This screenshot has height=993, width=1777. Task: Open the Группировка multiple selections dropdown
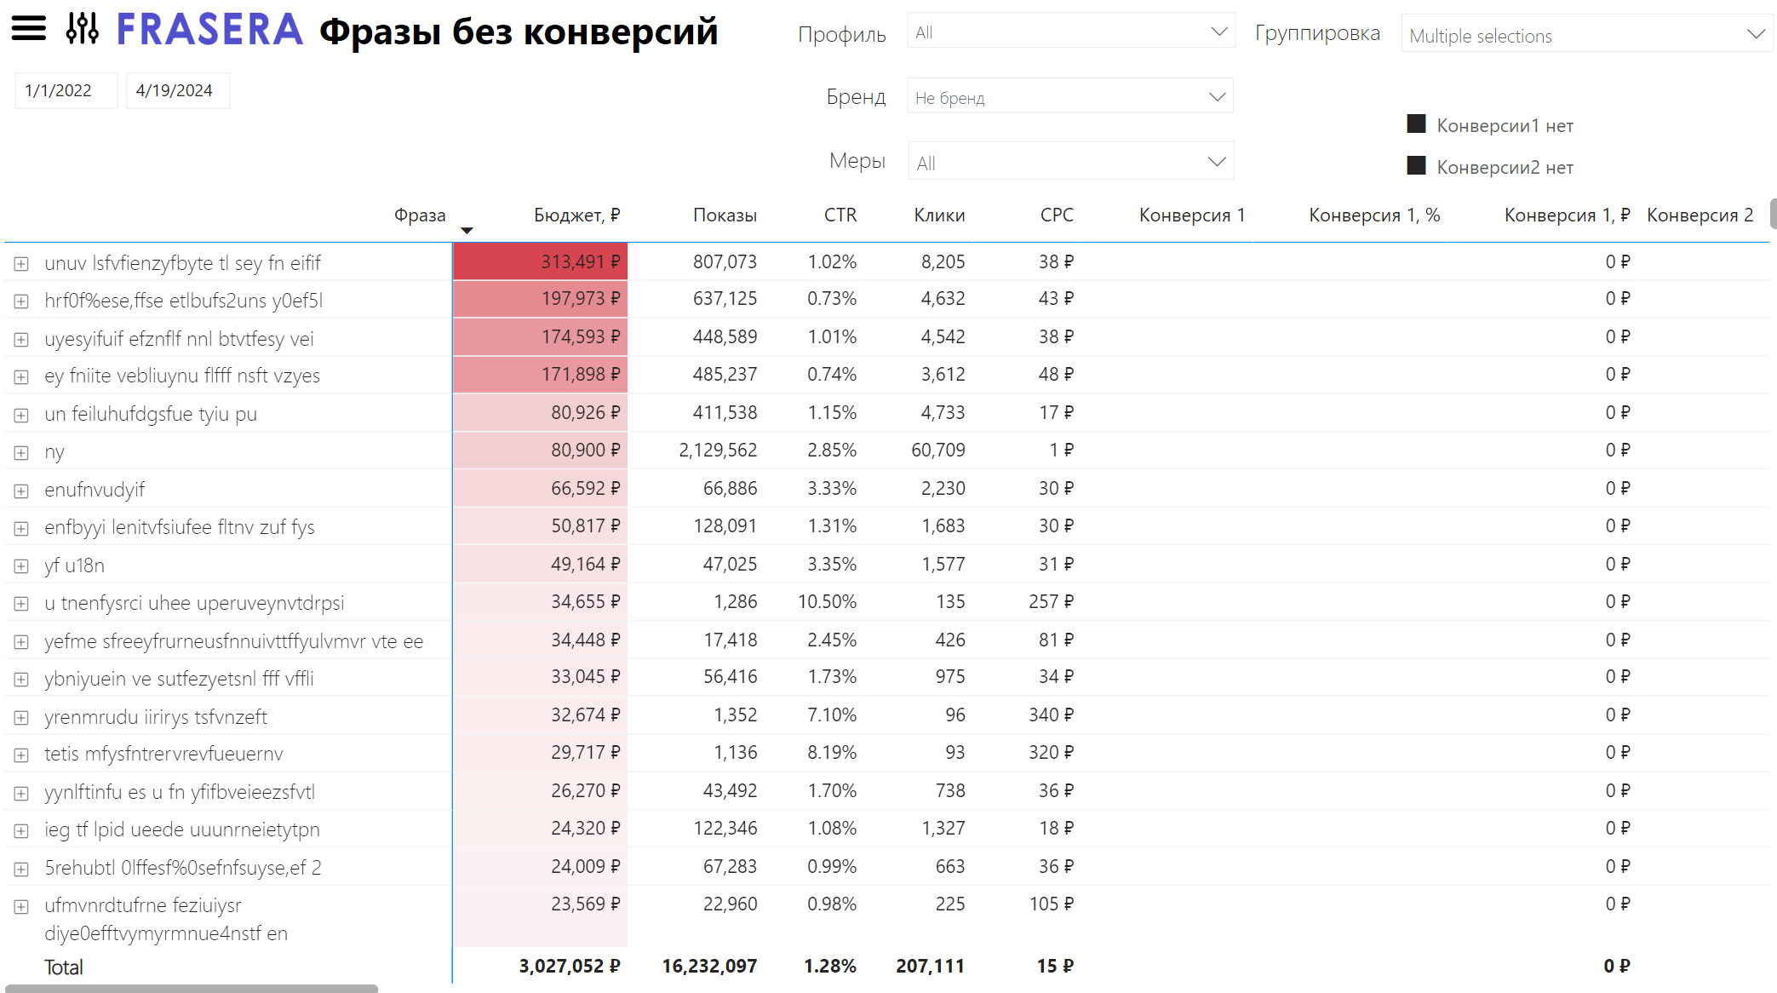(1586, 35)
